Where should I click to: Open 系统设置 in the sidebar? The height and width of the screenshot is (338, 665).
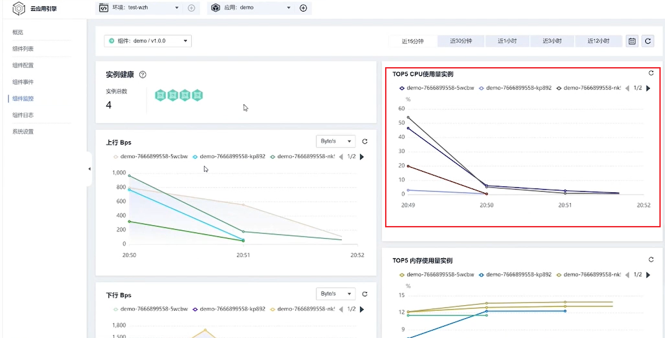[x=23, y=132]
